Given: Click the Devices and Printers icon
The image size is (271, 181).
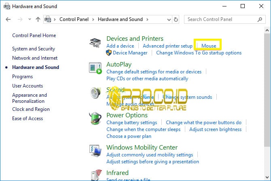Looking at the screenshot, I should coord(95,43).
